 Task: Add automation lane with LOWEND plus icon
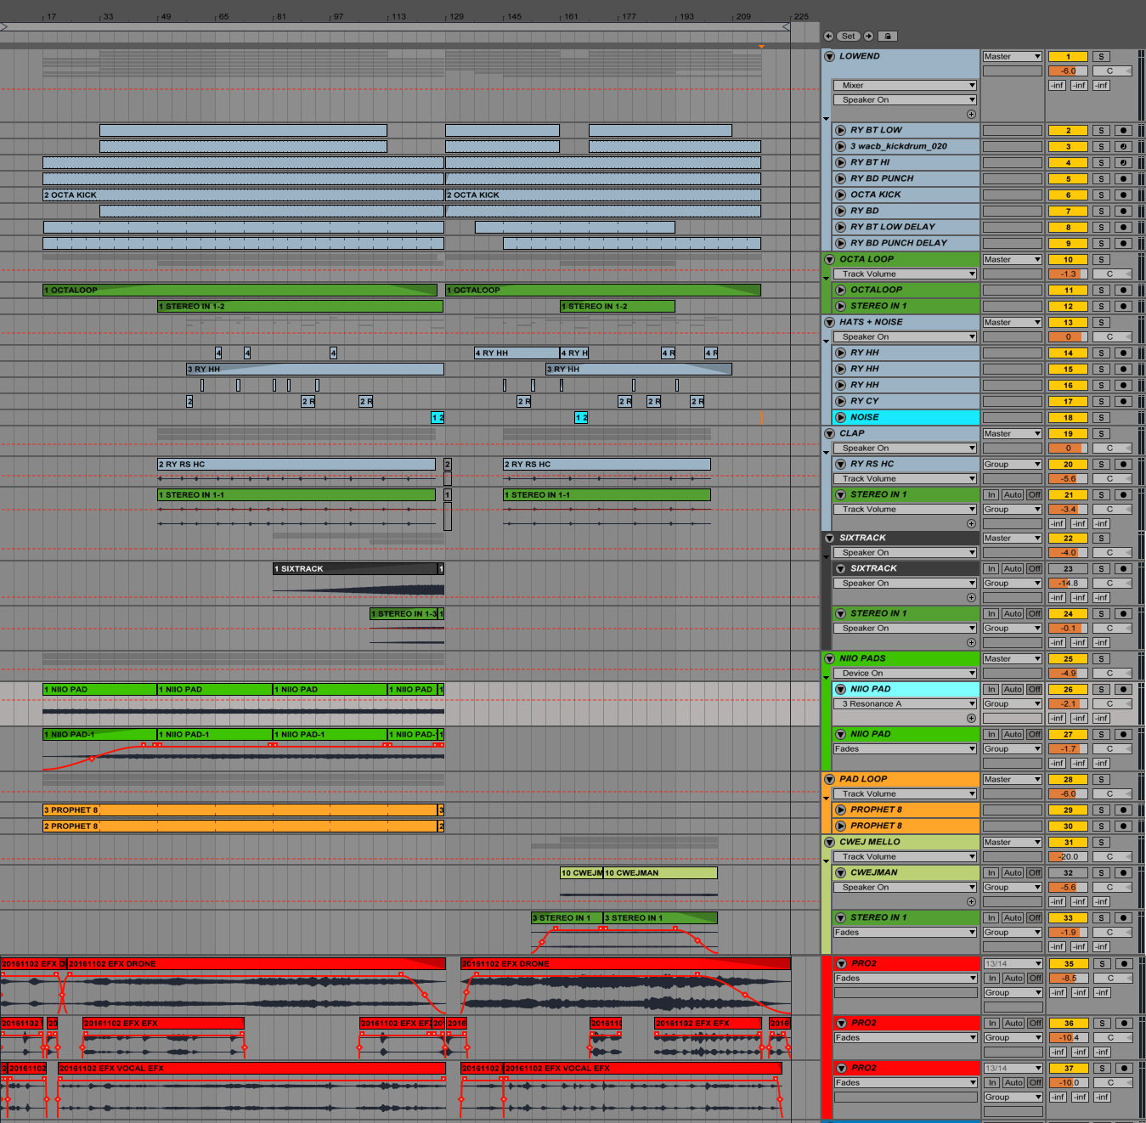click(971, 114)
